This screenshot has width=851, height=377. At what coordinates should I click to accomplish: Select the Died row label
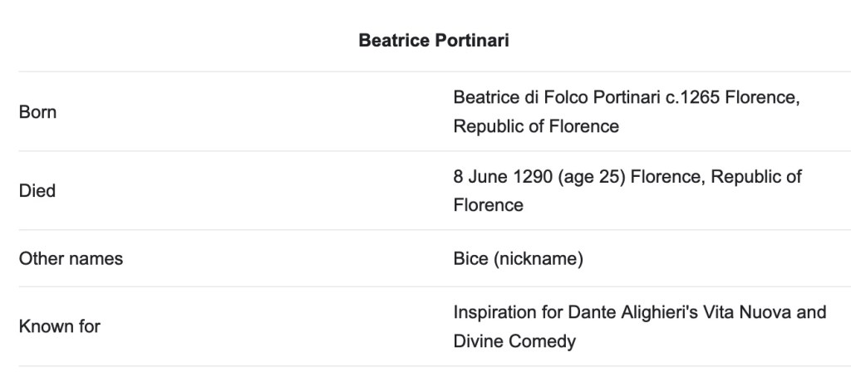tap(37, 191)
